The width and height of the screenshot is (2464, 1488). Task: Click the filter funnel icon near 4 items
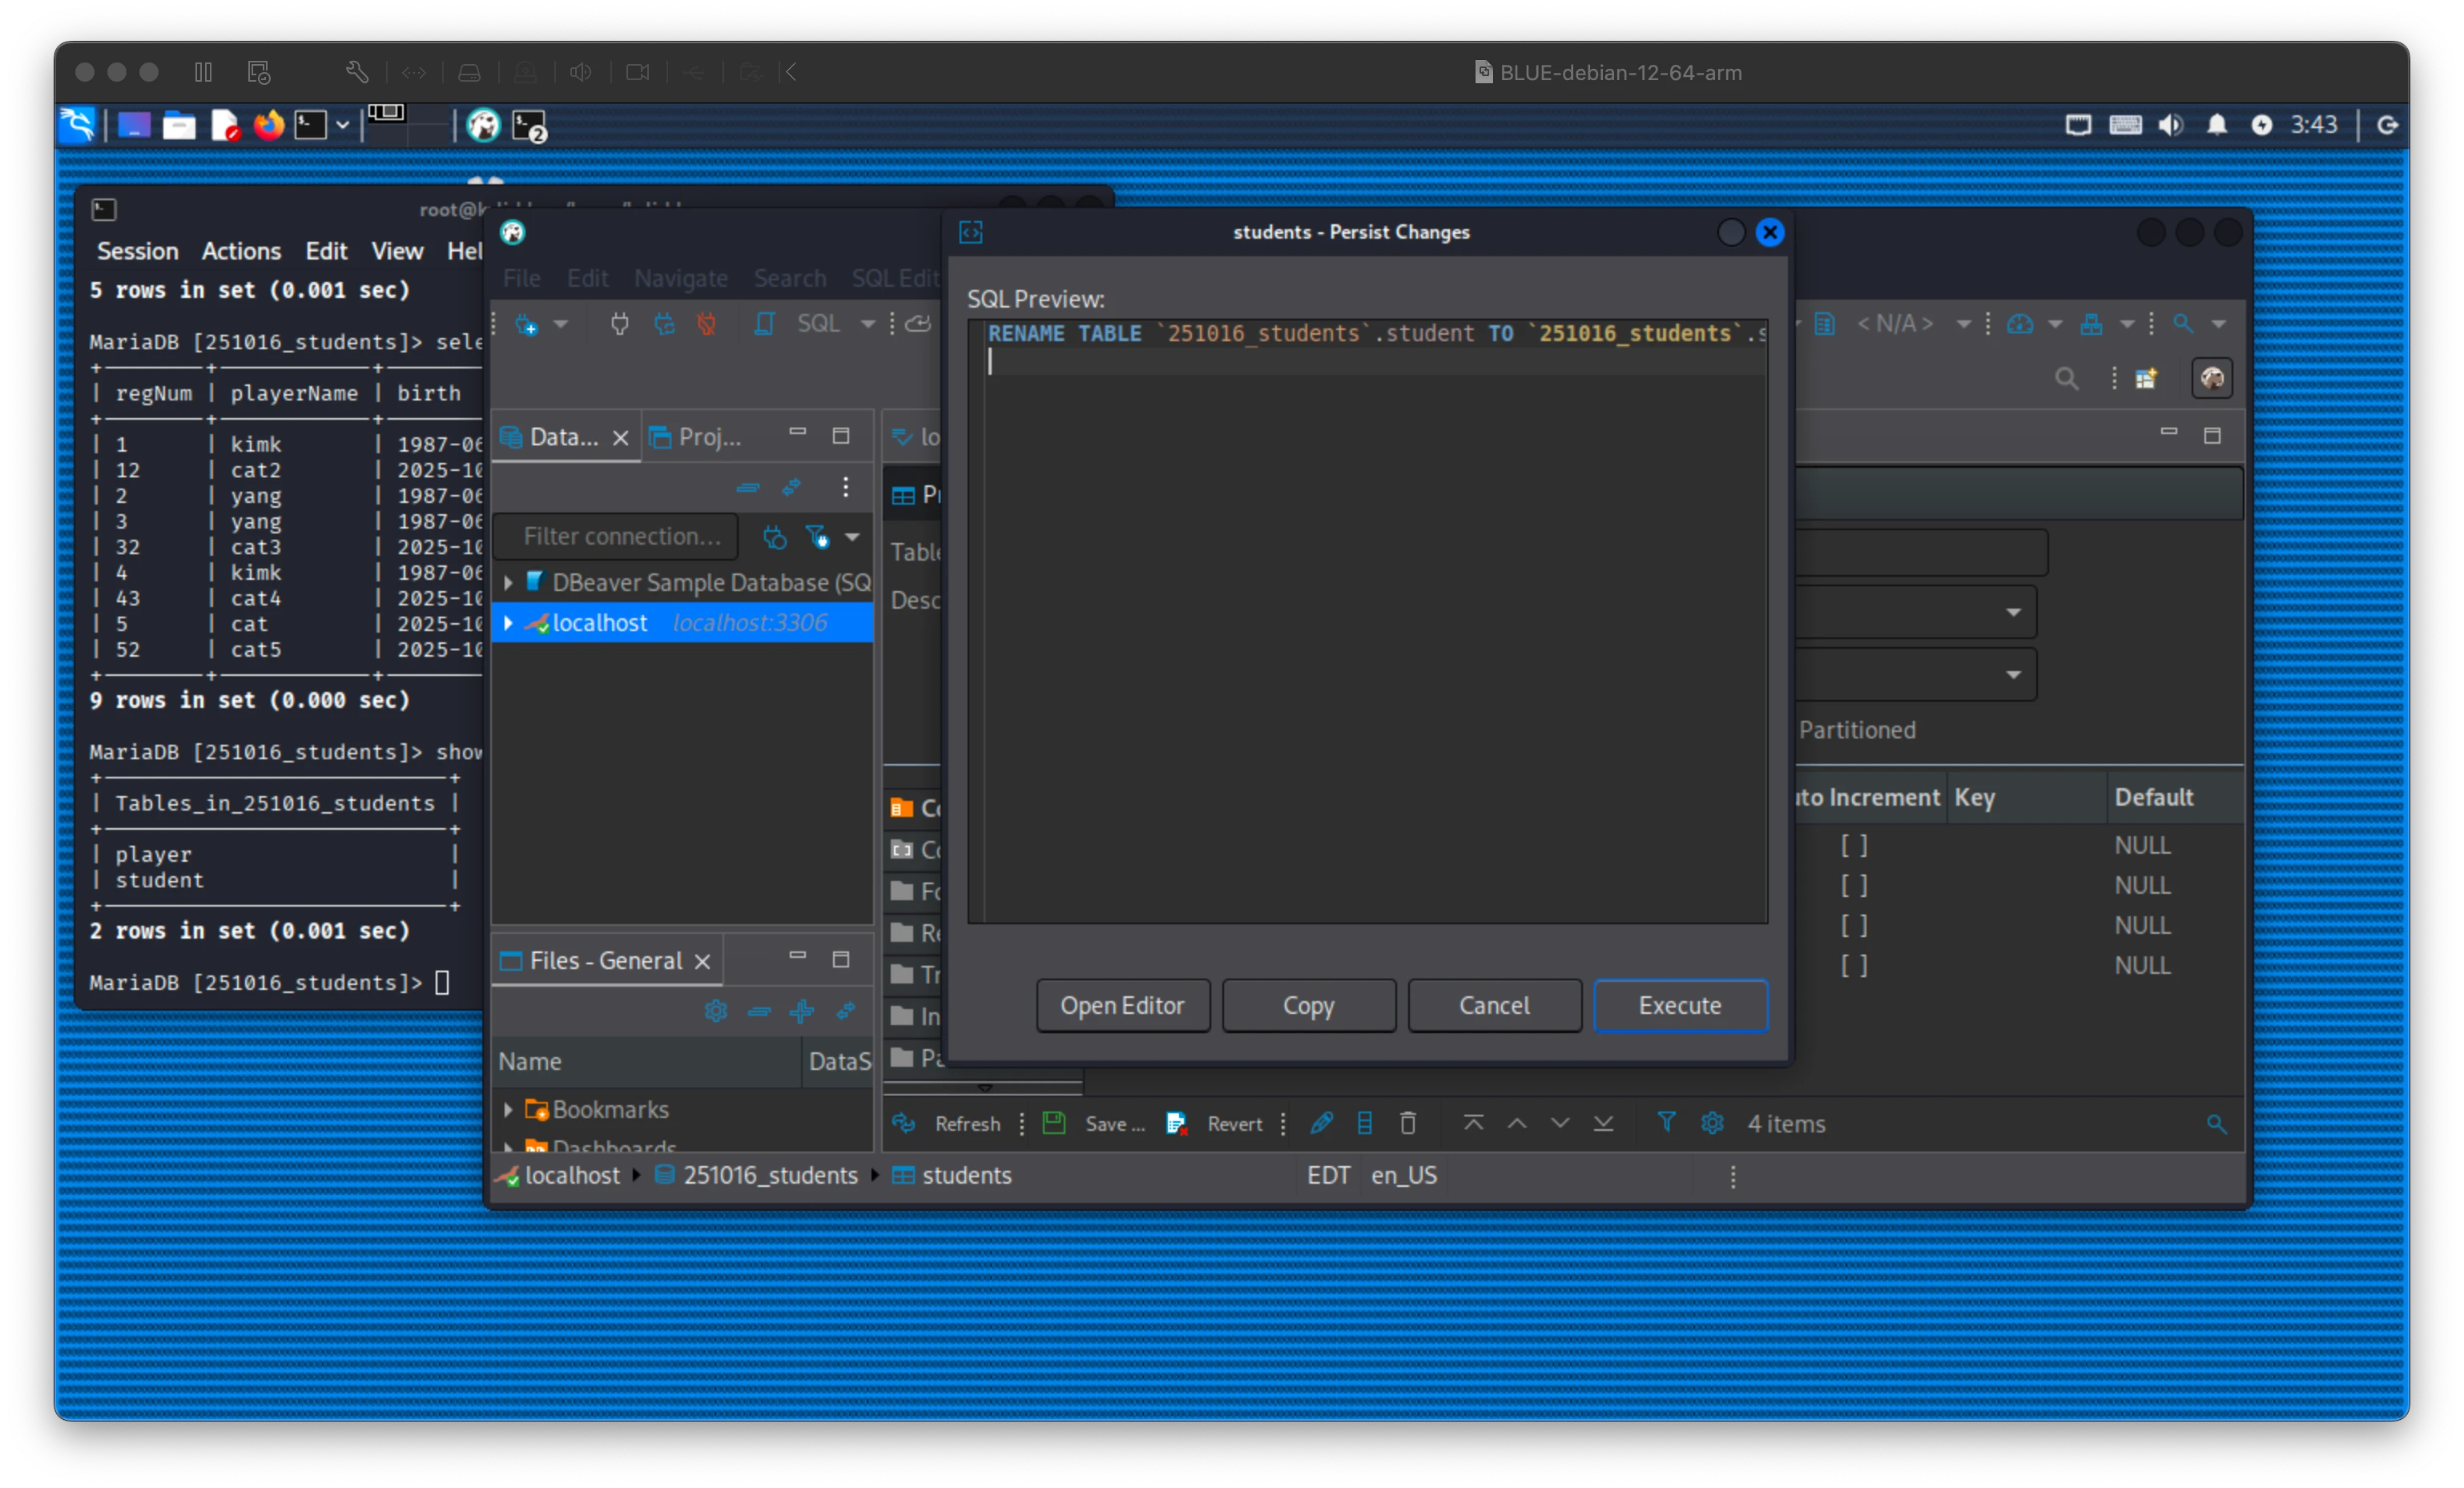click(1666, 1122)
